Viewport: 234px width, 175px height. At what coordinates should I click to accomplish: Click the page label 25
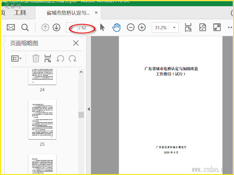point(42,144)
